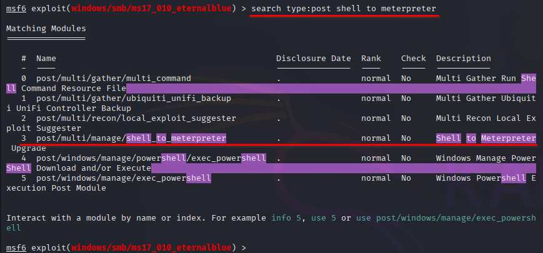543x253 pixels.
Task: Click the wrapped word 'Upgrade'
Action: 29,148
